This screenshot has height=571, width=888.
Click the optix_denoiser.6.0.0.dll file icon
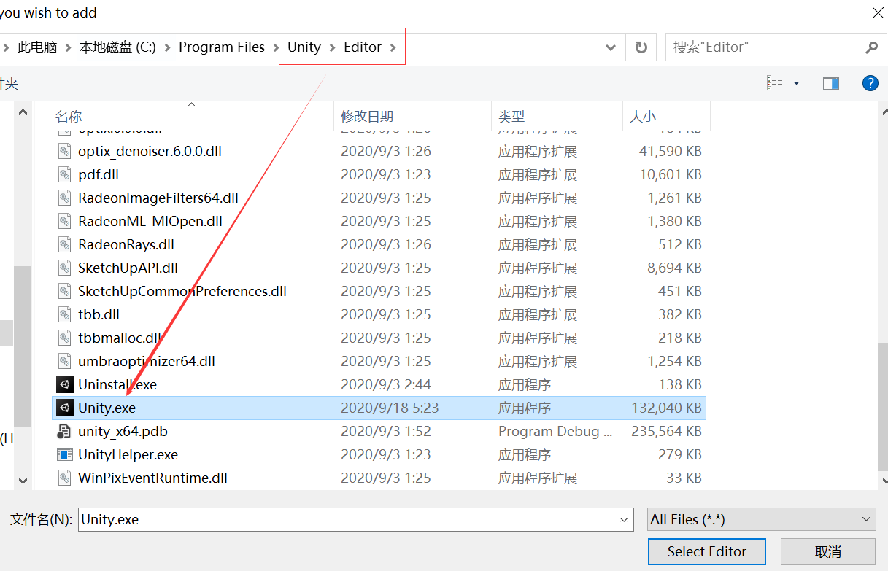click(65, 151)
